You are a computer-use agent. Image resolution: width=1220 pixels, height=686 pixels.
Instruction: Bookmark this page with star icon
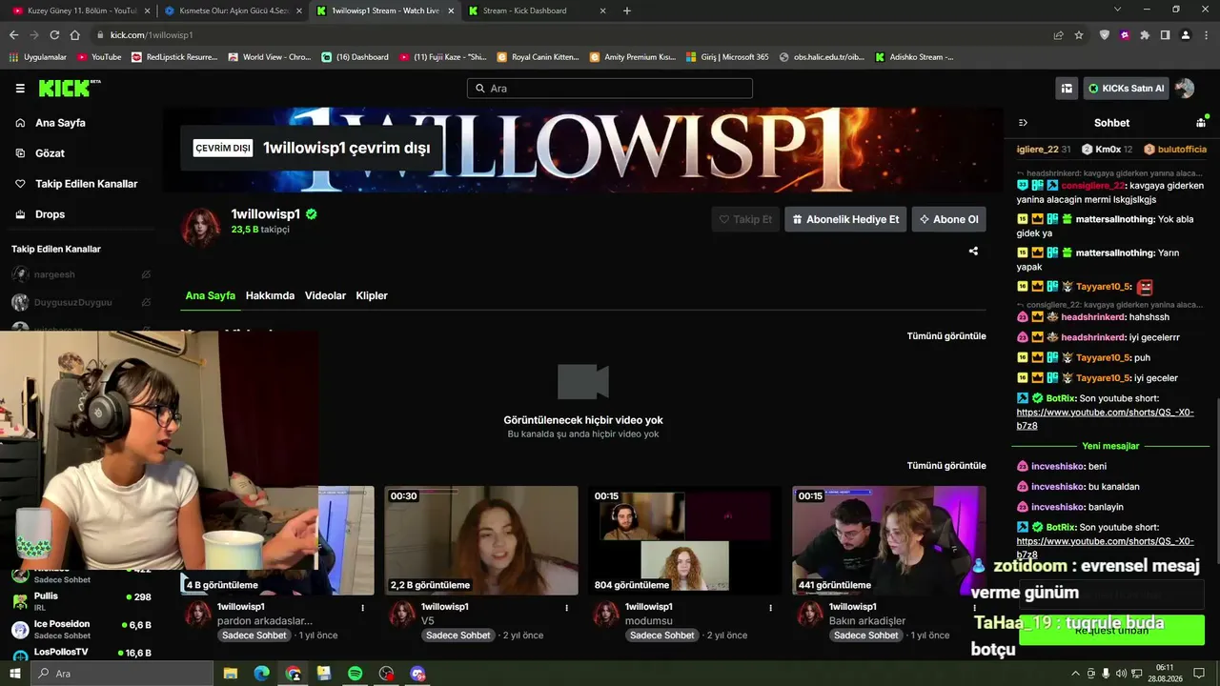click(1079, 35)
